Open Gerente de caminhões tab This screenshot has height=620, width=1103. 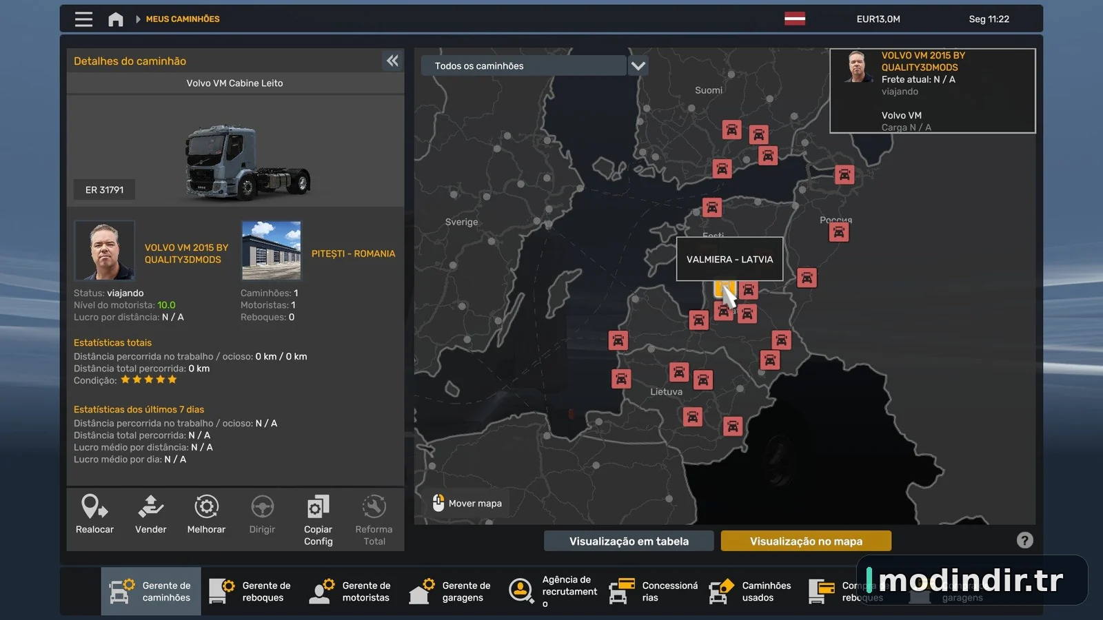(x=151, y=591)
